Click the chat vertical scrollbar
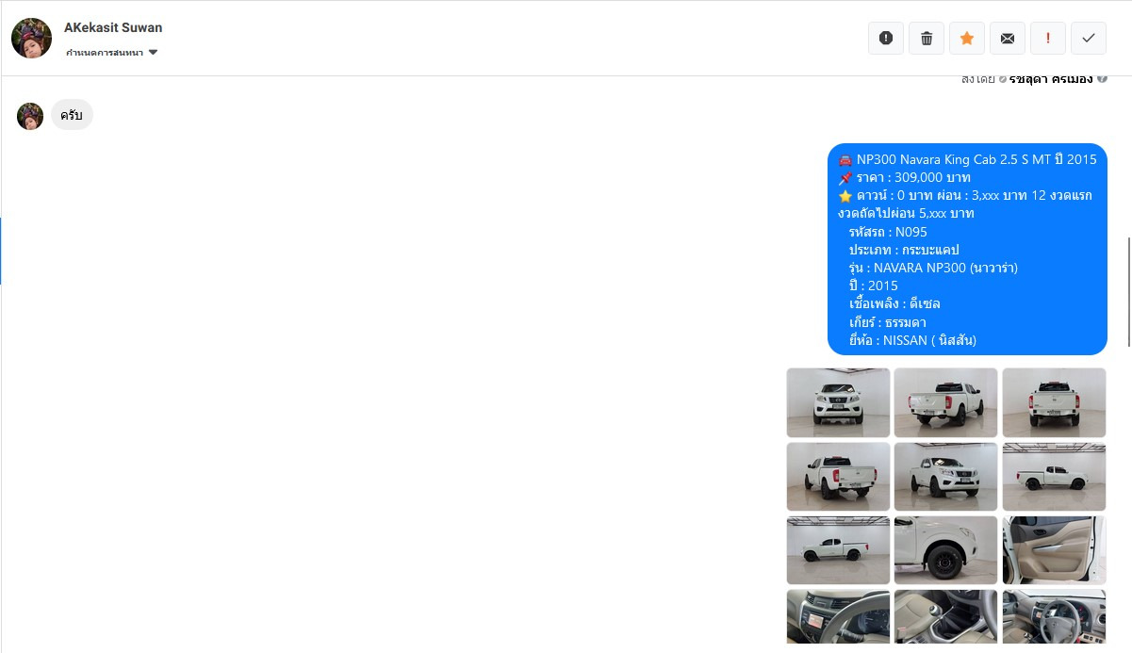The image size is (1132, 653). (1128, 292)
